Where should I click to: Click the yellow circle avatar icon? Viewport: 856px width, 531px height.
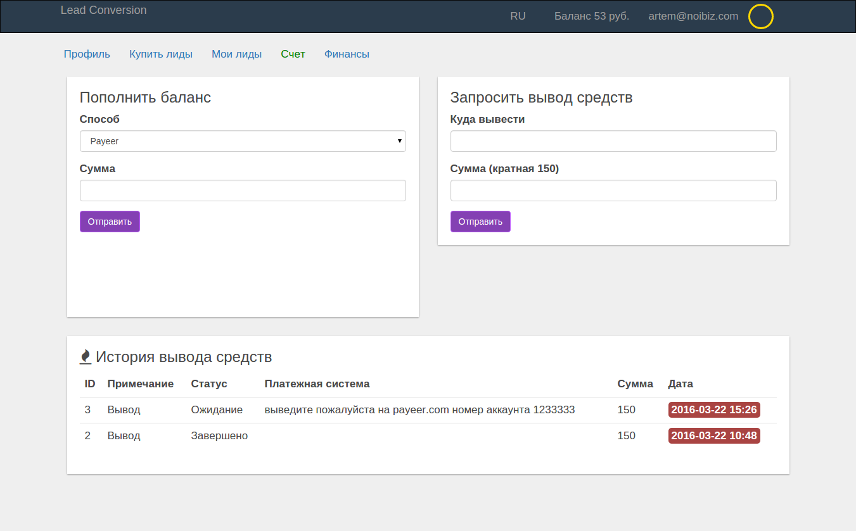tap(760, 16)
